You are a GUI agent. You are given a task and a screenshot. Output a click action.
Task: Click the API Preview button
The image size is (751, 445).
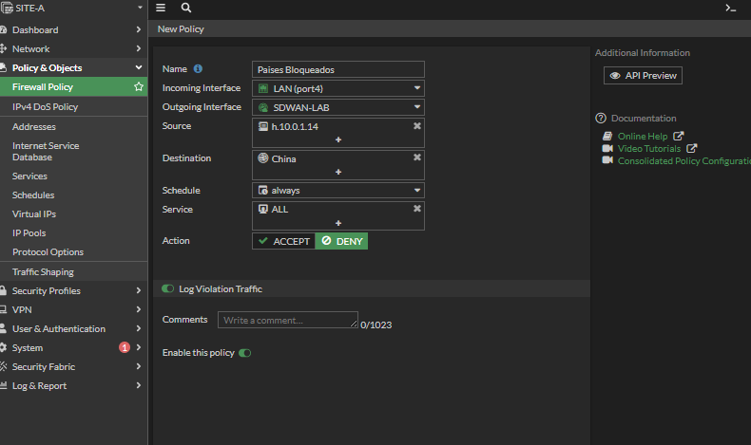(x=643, y=75)
